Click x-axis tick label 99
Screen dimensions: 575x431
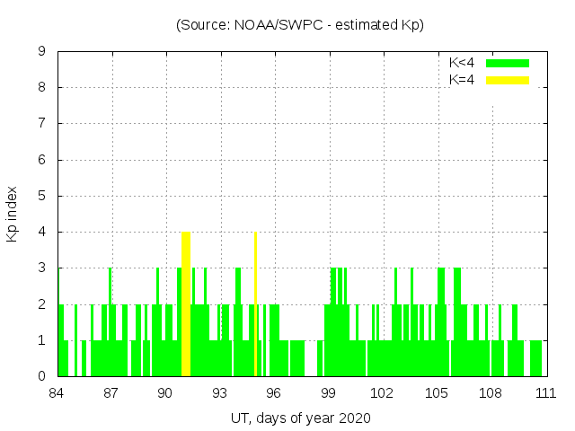click(328, 393)
